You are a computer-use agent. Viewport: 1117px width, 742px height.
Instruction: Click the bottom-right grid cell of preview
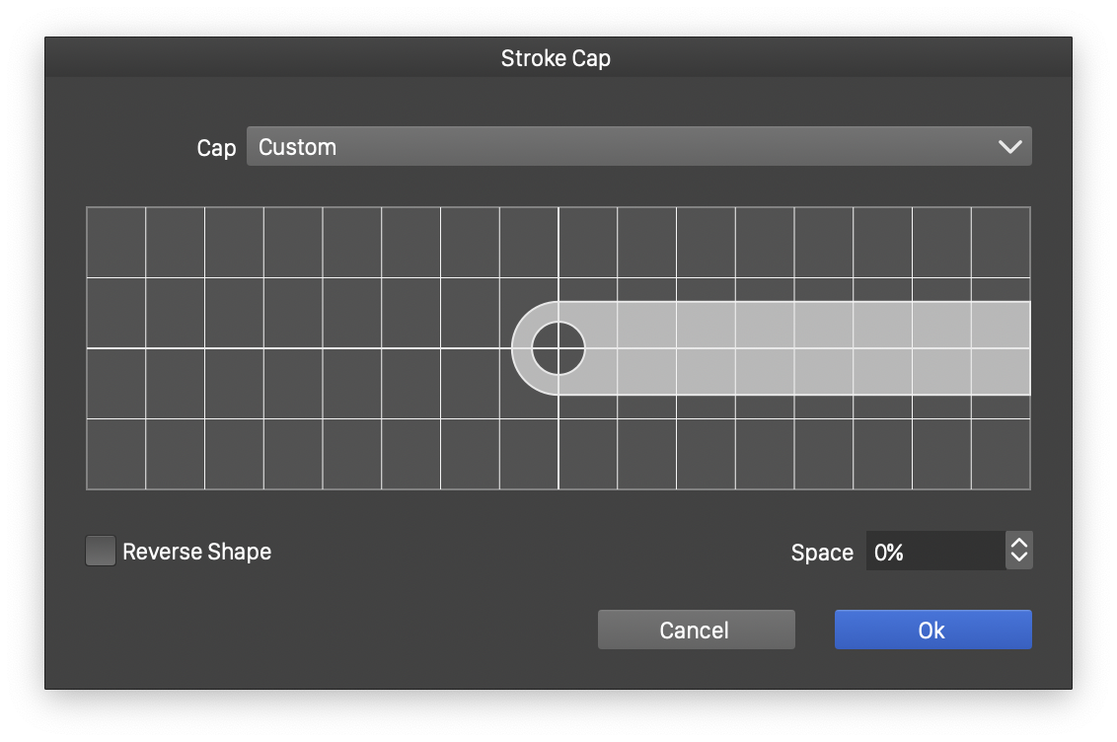click(1001, 454)
